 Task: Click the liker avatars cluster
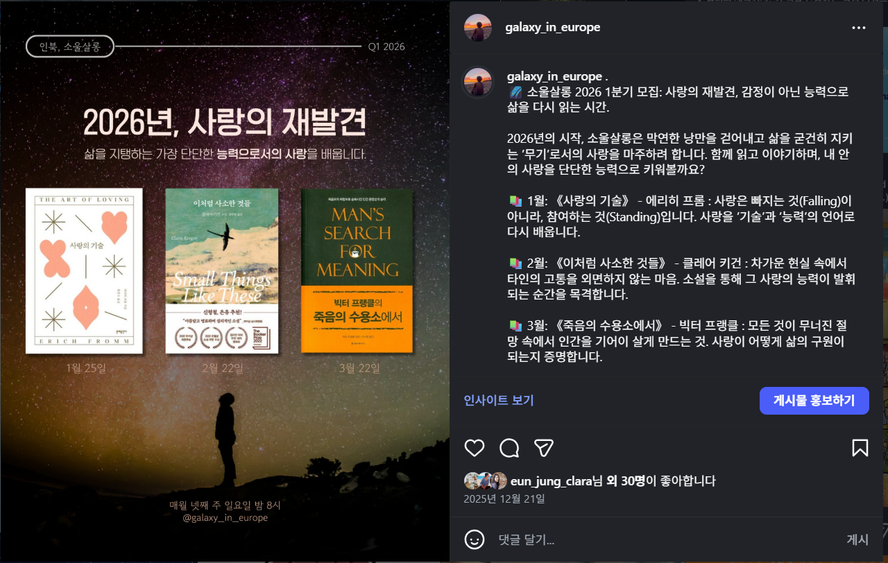click(486, 481)
